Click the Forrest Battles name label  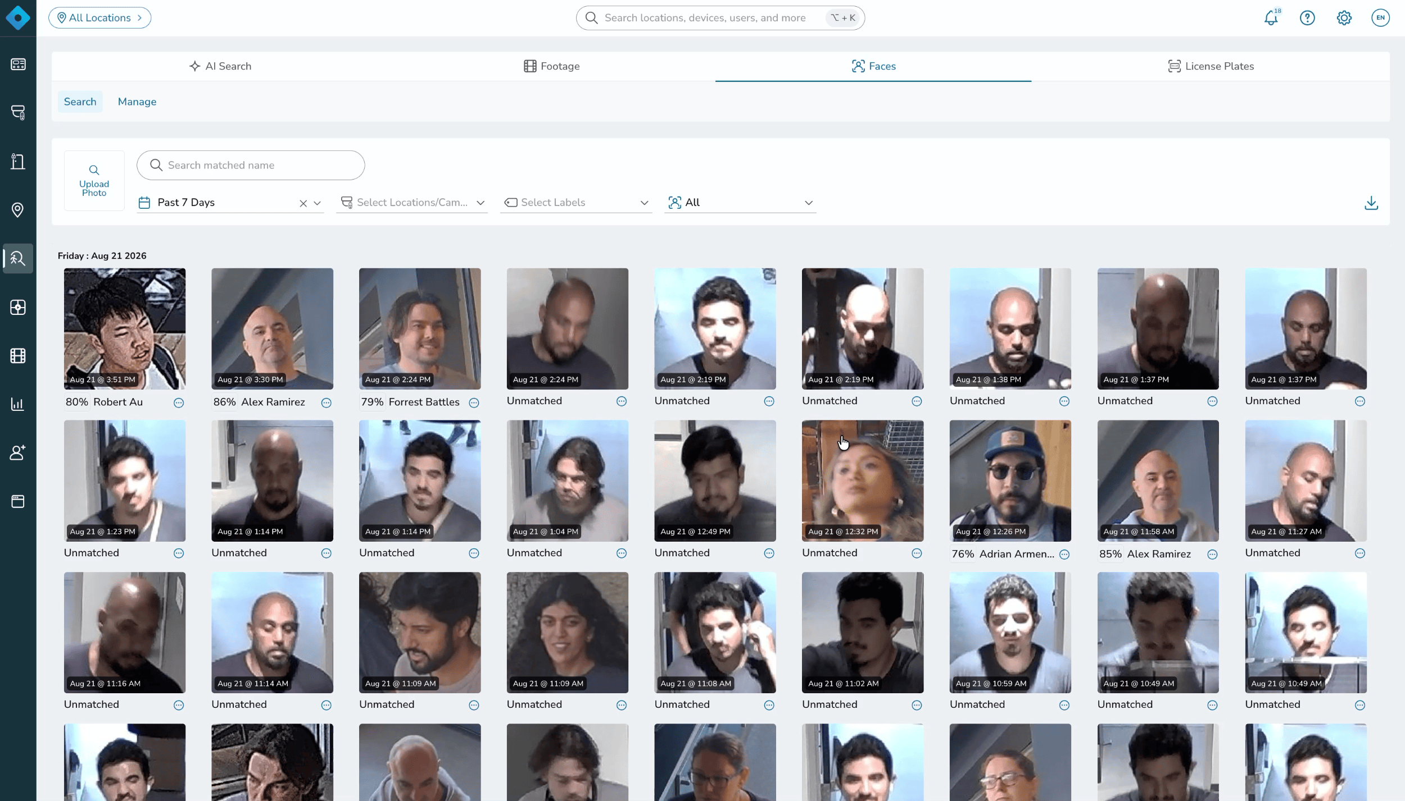pyautogui.click(x=424, y=402)
